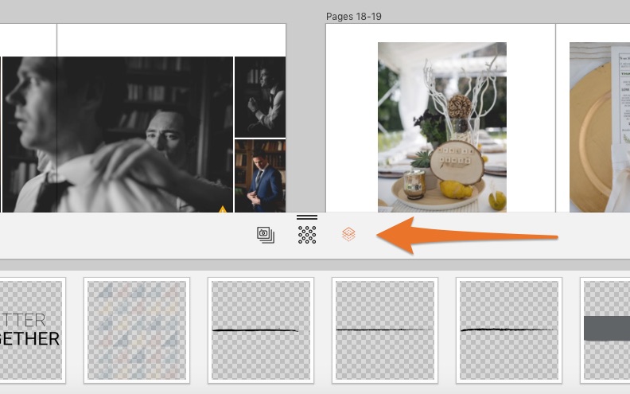The height and width of the screenshot is (394, 630).
Task: Select the table centerpiece photo on page 18
Action: pyautogui.click(x=442, y=127)
